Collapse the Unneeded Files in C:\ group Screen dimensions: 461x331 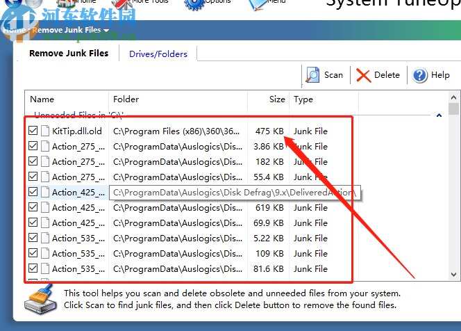click(439, 115)
